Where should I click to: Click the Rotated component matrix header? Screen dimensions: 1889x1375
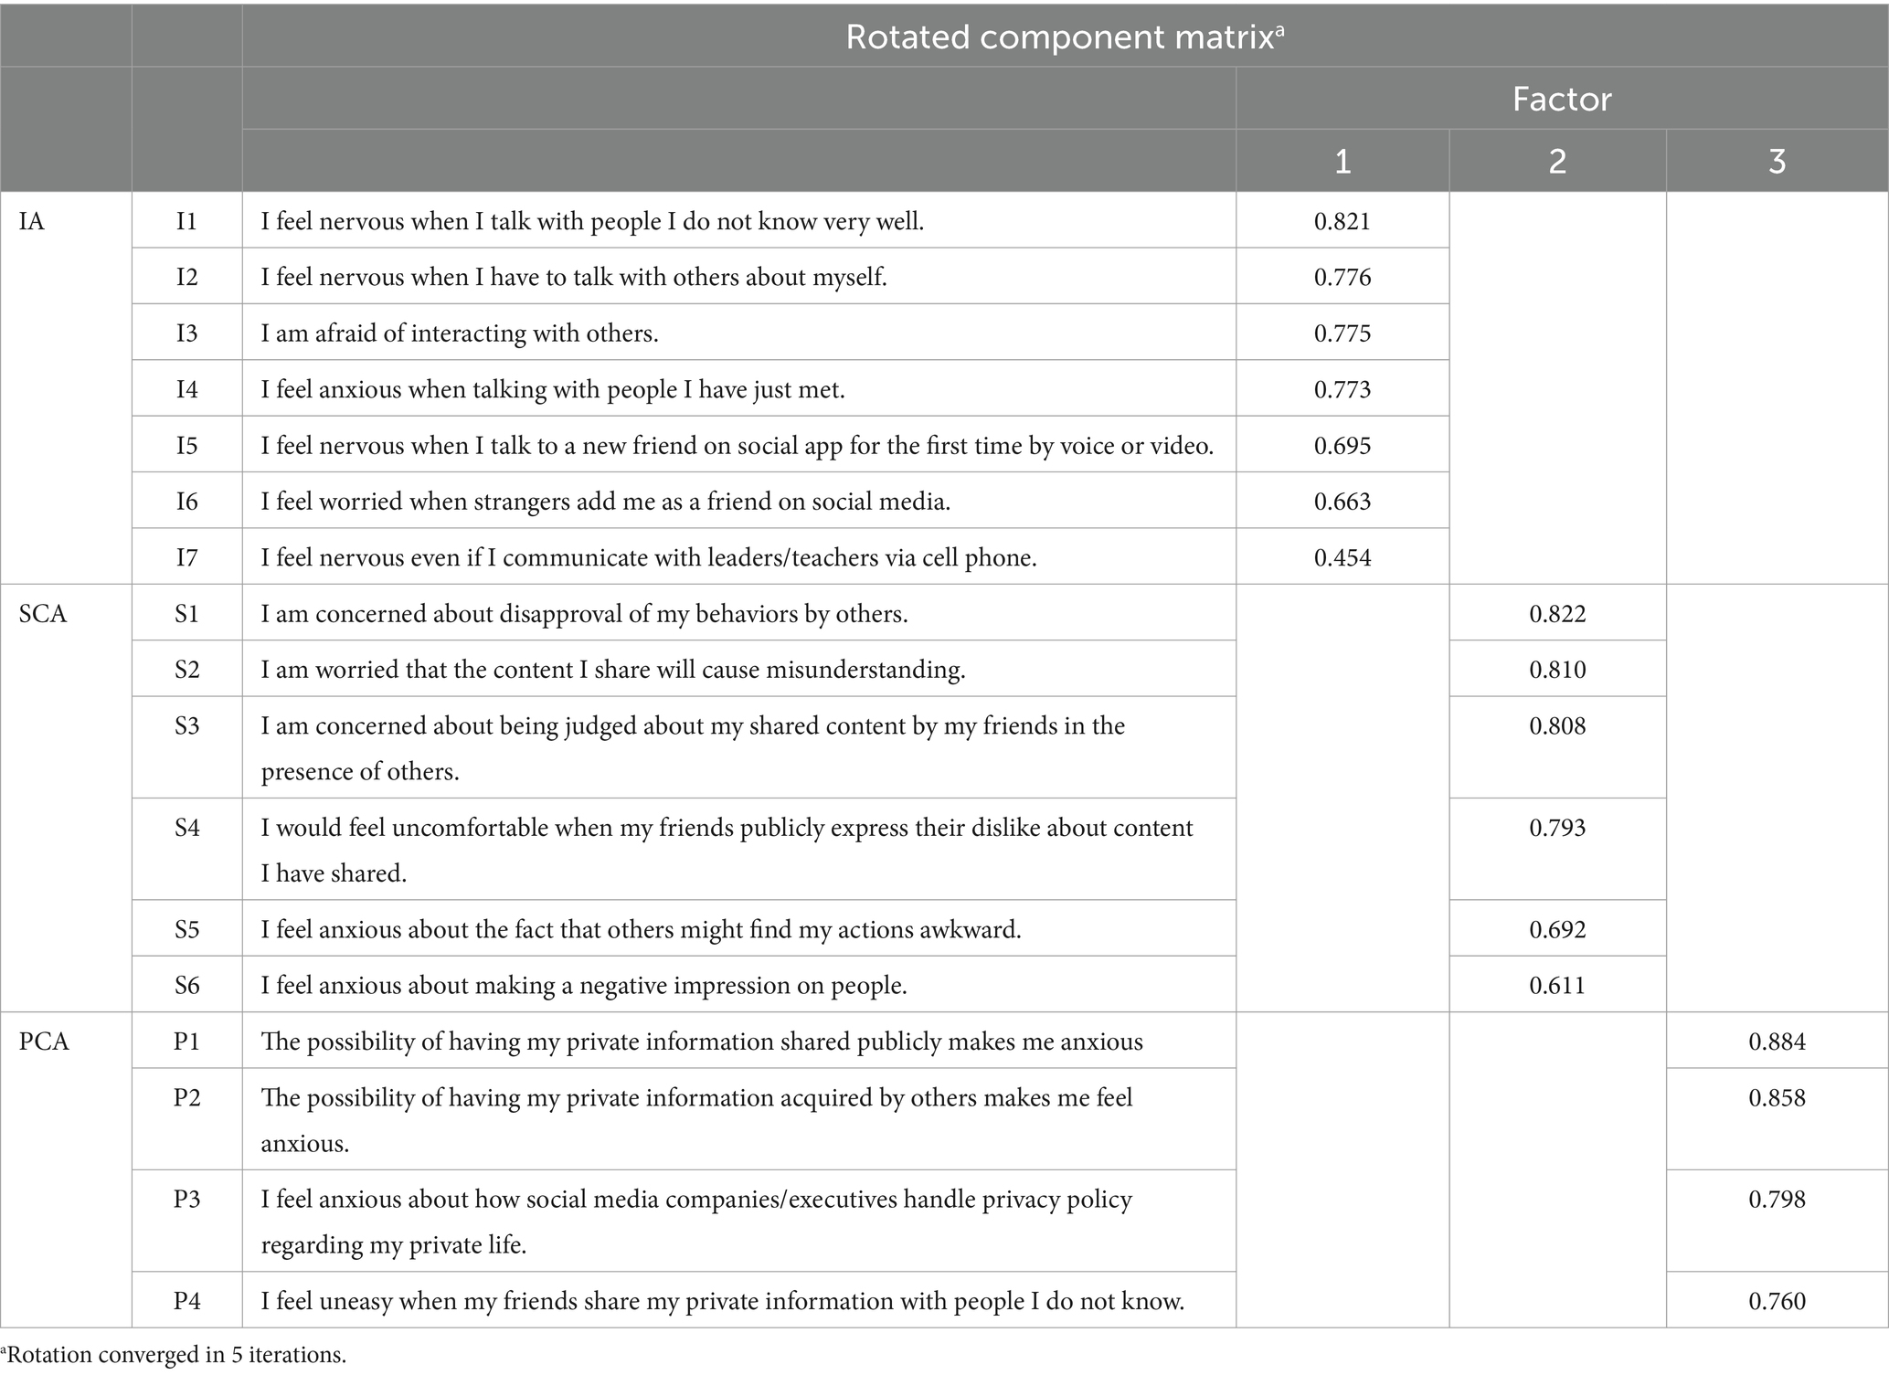[1065, 37]
